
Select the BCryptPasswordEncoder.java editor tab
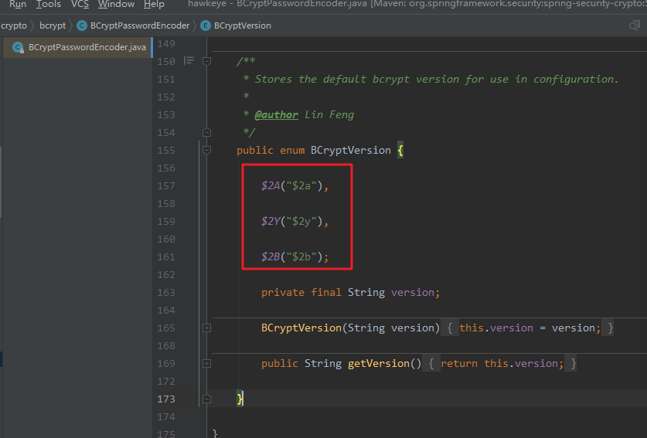[x=77, y=47]
